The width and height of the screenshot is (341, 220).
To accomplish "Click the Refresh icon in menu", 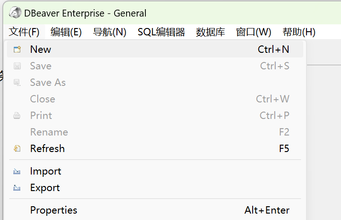I will (17, 149).
